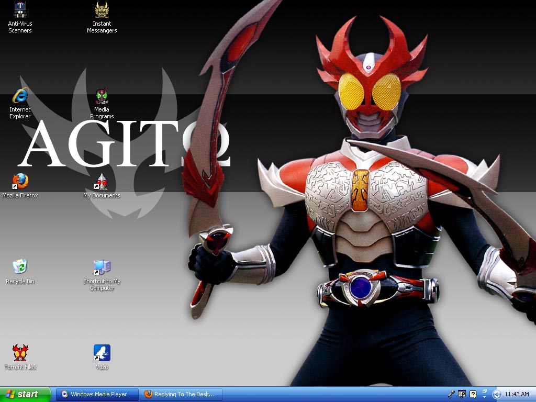
Task: Select the Internet Explorer desktop icon
Action: coord(20,103)
